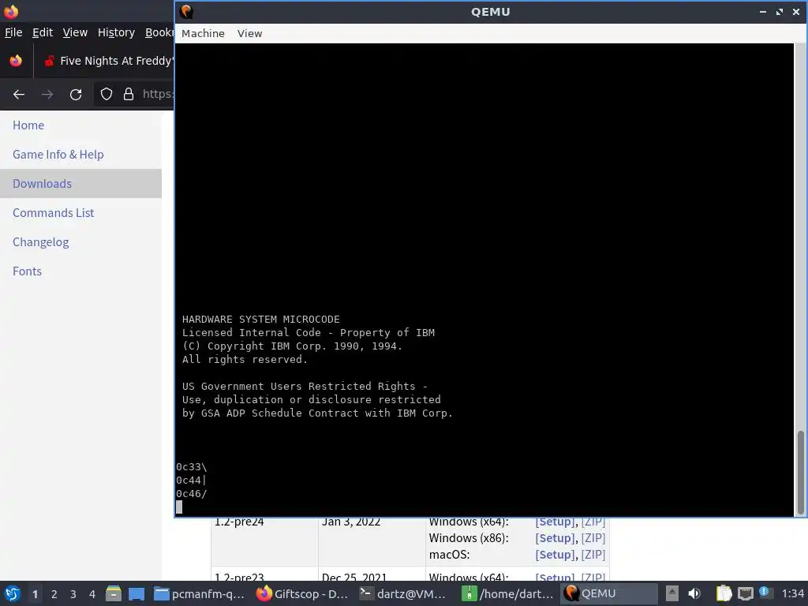Screen dimensions: 808x606
Task: Open Firefox File menu
Action: point(13,32)
